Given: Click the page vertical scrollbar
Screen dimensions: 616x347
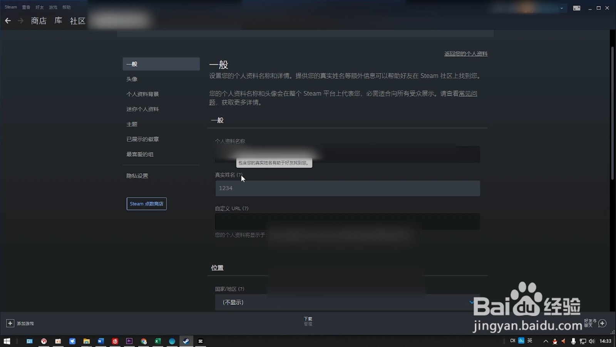Looking at the screenshot, I should tap(613, 113).
